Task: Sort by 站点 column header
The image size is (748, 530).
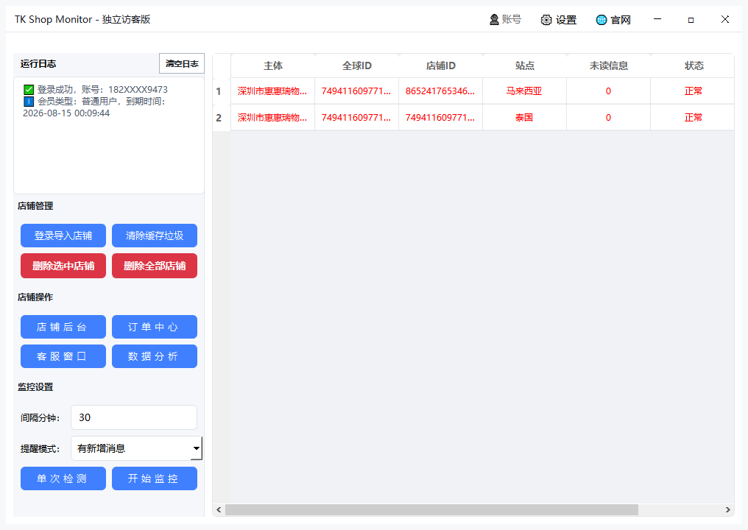Action: [525, 66]
